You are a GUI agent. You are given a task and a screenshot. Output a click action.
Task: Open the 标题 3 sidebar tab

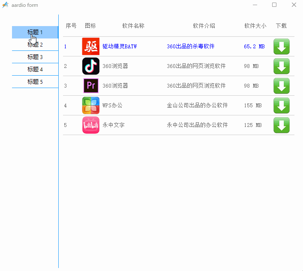[x=35, y=57]
